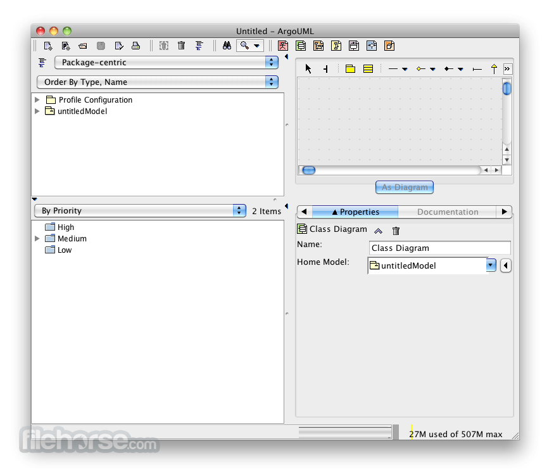The image size is (554, 472).
Task: Create a new Sequence diagram
Action: (x=318, y=46)
